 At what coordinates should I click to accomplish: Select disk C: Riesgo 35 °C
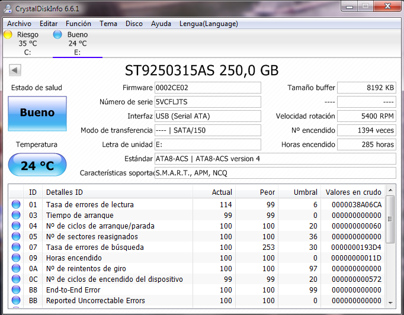pos(27,43)
